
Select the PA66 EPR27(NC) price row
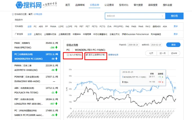click(36, 45)
